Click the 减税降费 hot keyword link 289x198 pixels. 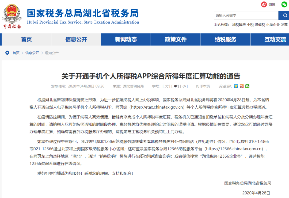(239, 25)
